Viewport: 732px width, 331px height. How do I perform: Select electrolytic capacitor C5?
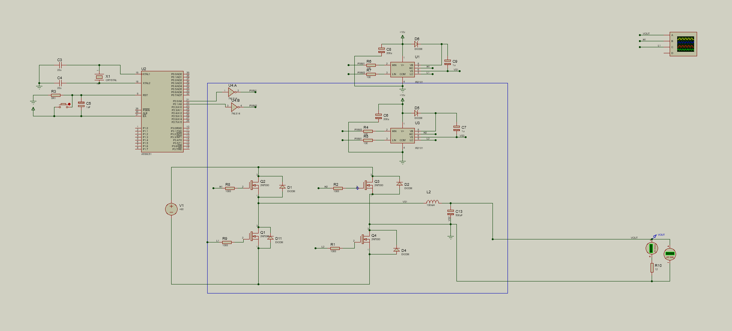click(x=81, y=104)
